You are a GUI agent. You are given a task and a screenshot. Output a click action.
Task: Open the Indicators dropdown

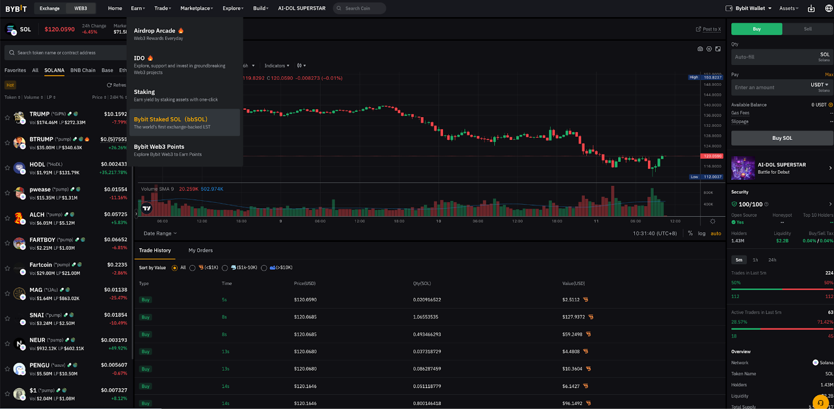tap(277, 66)
